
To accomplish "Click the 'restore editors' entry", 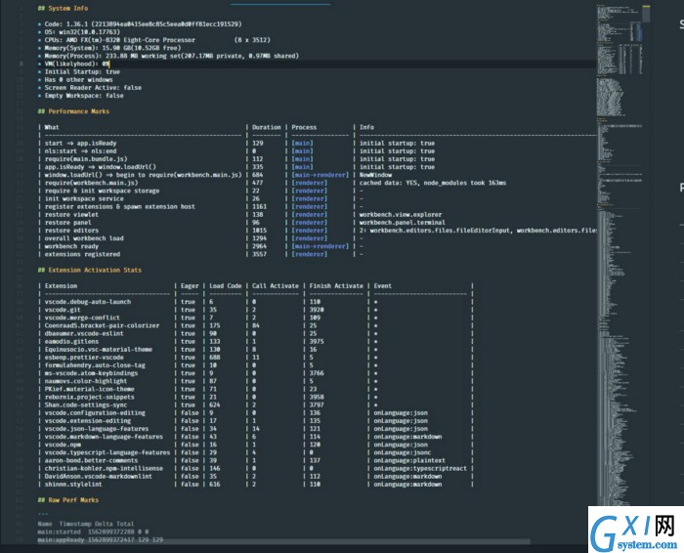I will [x=71, y=231].
